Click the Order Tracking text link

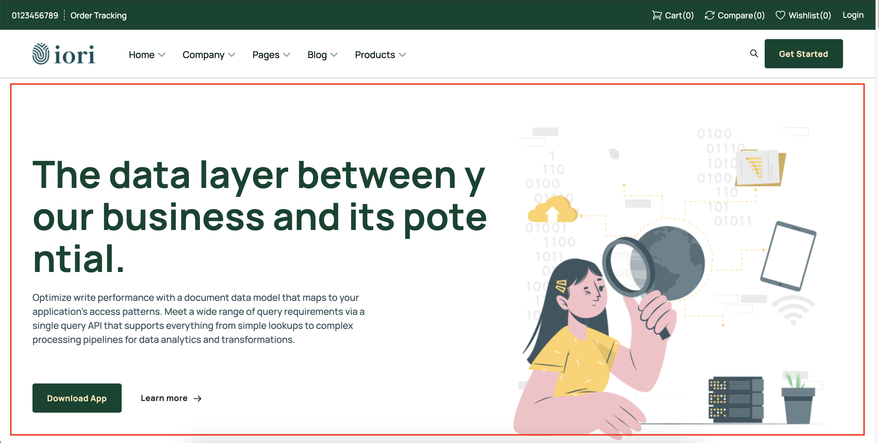pyautogui.click(x=99, y=15)
